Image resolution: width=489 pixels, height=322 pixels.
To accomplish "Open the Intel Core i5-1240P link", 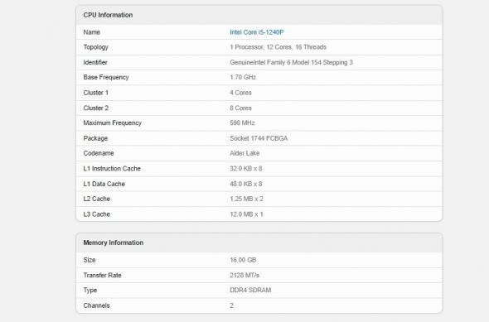I will pos(257,32).
